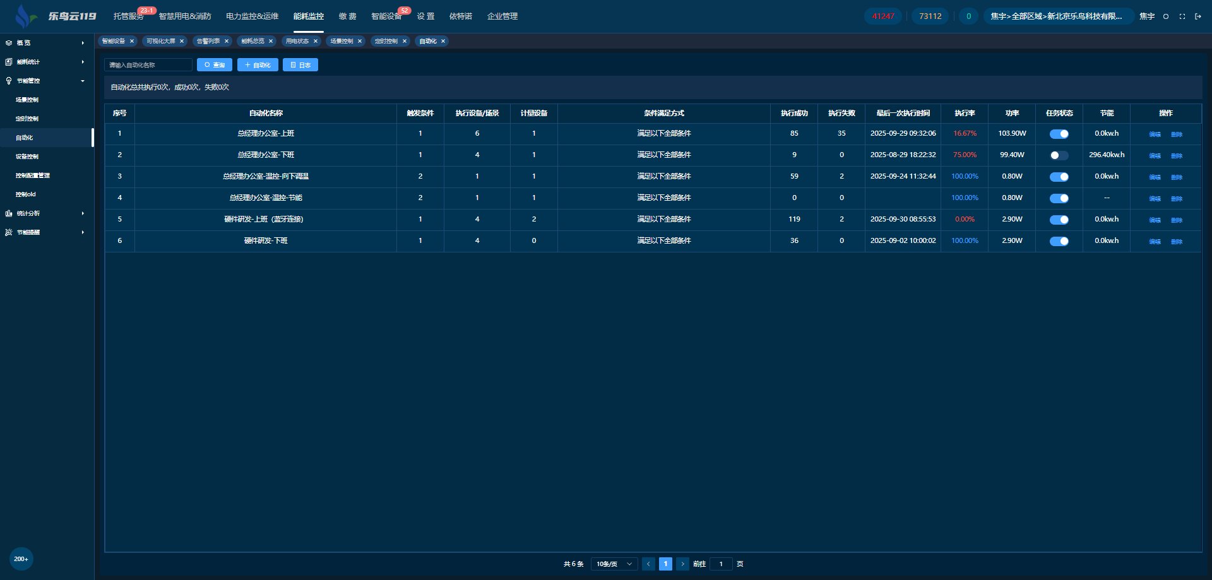Click the circle theme icon beside 焦宇
The height and width of the screenshot is (580, 1212).
[x=1166, y=16]
